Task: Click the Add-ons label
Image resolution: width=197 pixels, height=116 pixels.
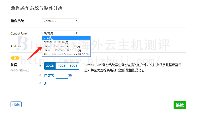Action: click(x=16, y=46)
